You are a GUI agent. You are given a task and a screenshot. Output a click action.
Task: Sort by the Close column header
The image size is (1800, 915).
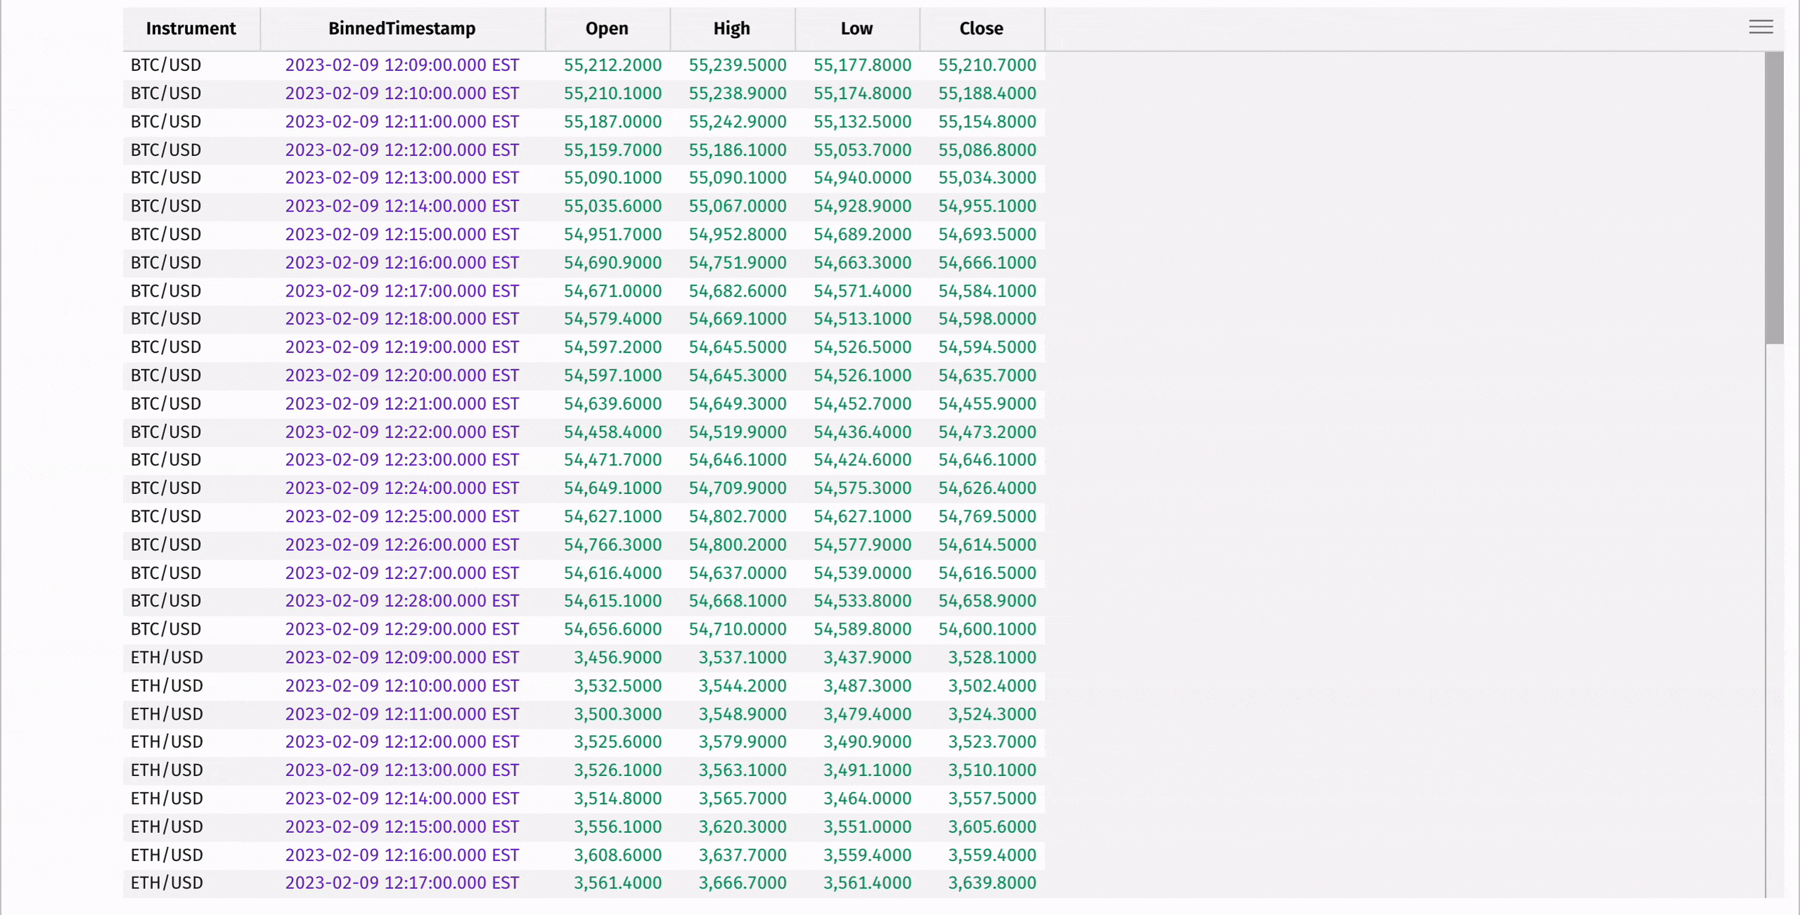[x=981, y=28]
